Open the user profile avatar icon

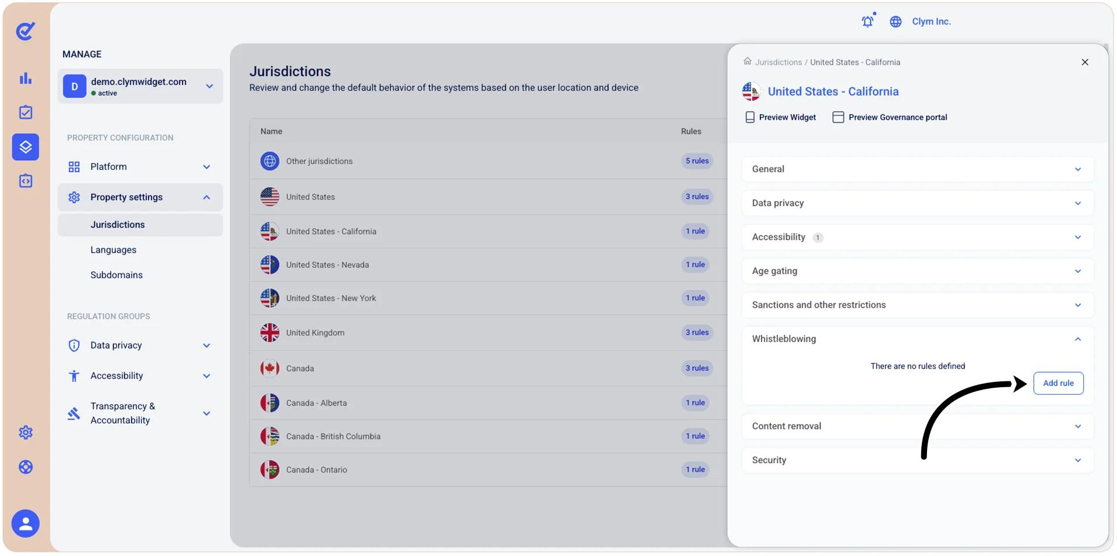click(x=26, y=524)
